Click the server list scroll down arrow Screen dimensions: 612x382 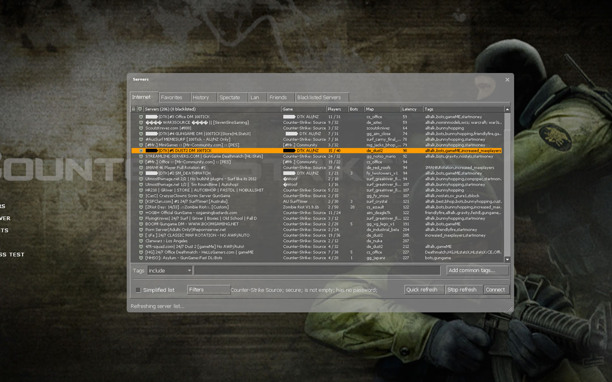coord(507,259)
